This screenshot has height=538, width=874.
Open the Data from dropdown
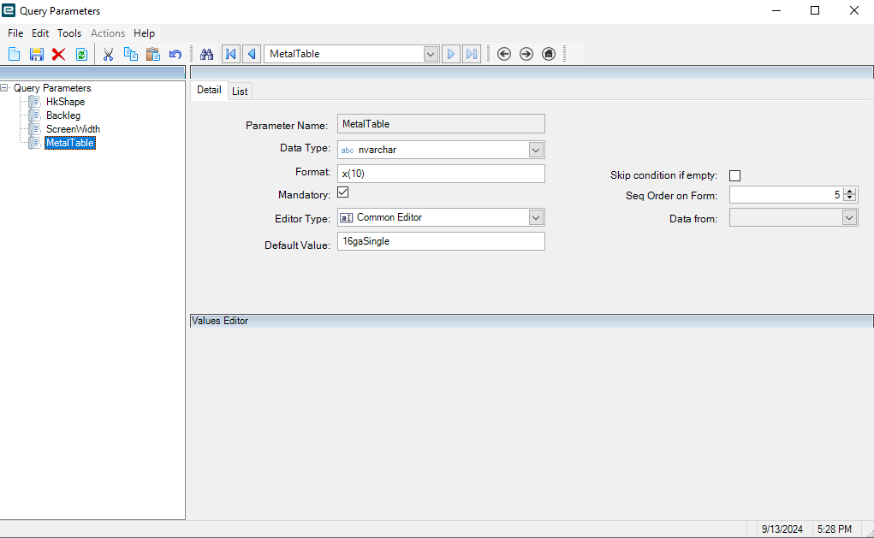tap(849, 218)
